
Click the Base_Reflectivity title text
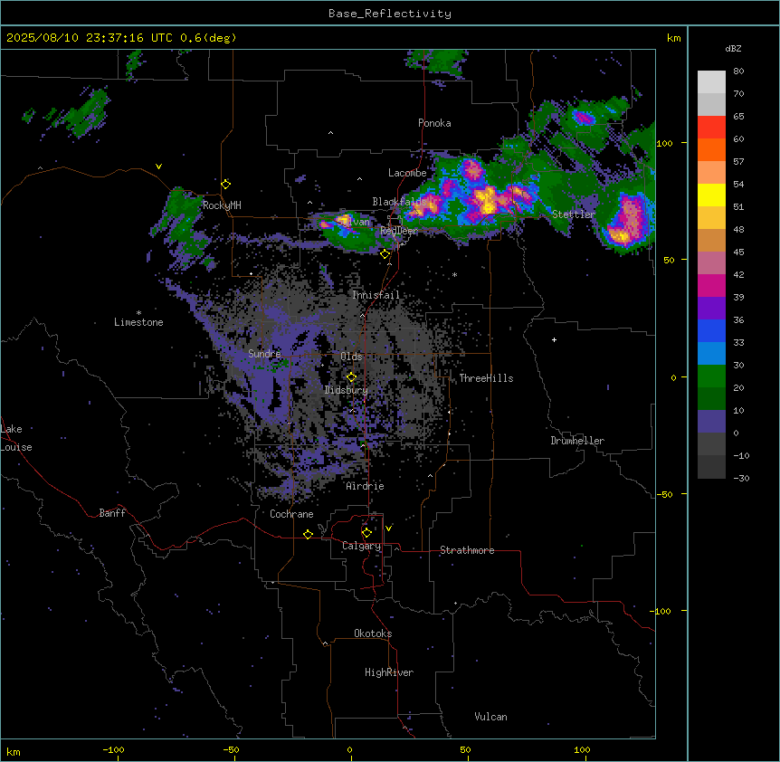(x=389, y=14)
